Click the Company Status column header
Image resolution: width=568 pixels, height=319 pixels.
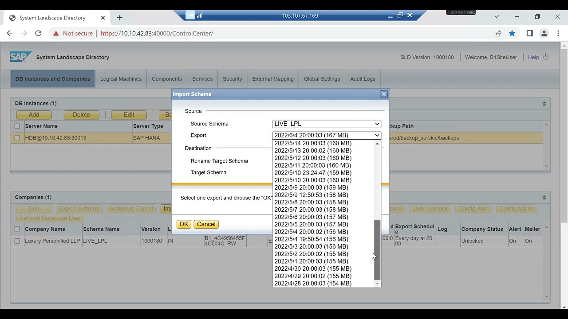click(x=482, y=229)
